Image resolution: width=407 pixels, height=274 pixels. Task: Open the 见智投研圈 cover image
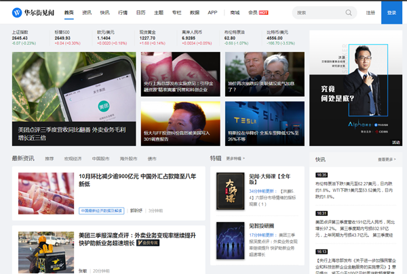pos(231,241)
